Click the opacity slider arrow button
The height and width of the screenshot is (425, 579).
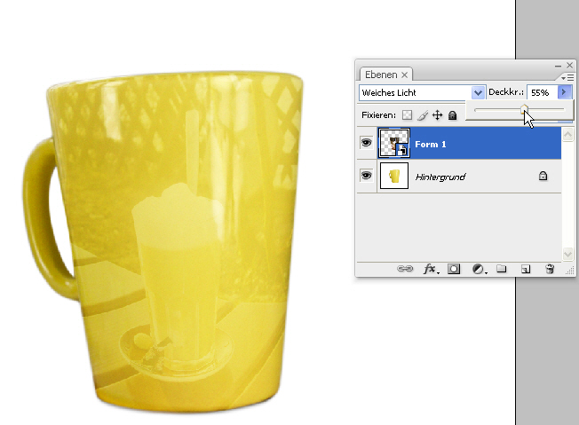tap(563, 92)
